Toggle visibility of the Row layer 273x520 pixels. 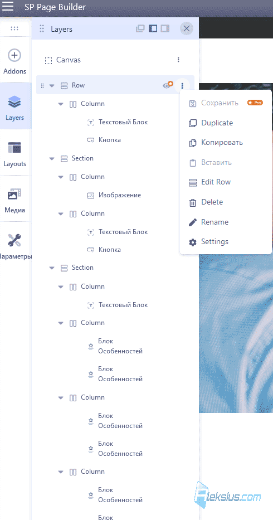168,85
